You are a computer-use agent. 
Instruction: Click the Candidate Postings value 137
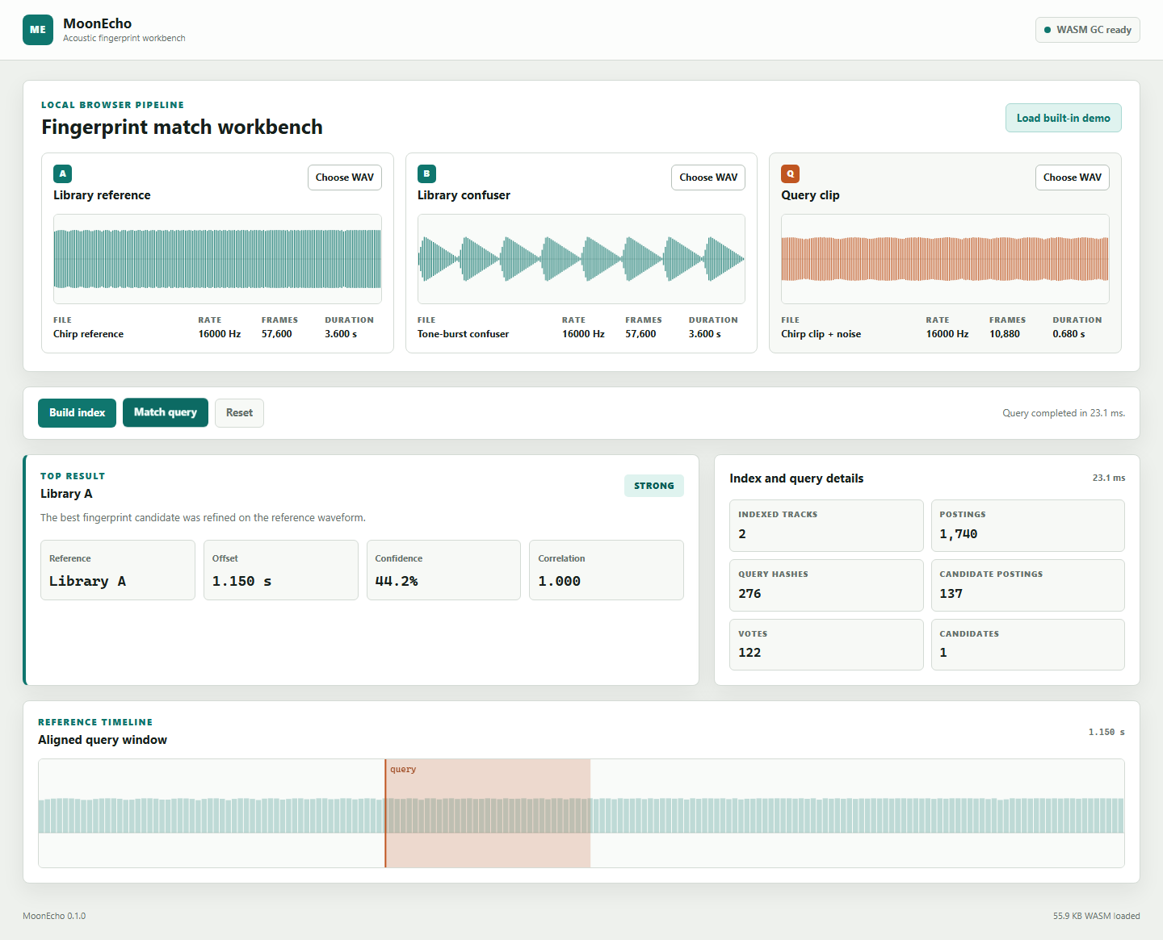click(x=951, y=594)
